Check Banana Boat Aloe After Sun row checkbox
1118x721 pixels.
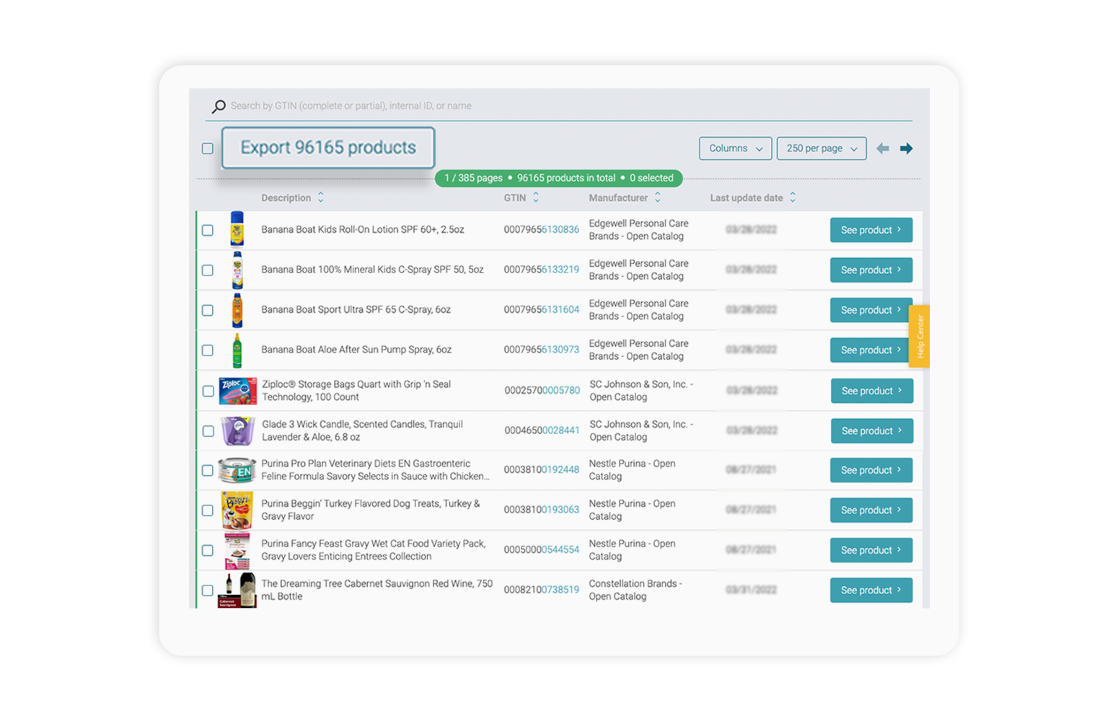208,350
